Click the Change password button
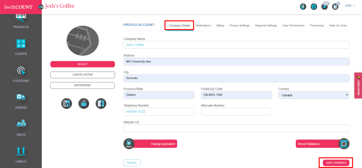Screen dimensions: 362x168 (155, 144)
